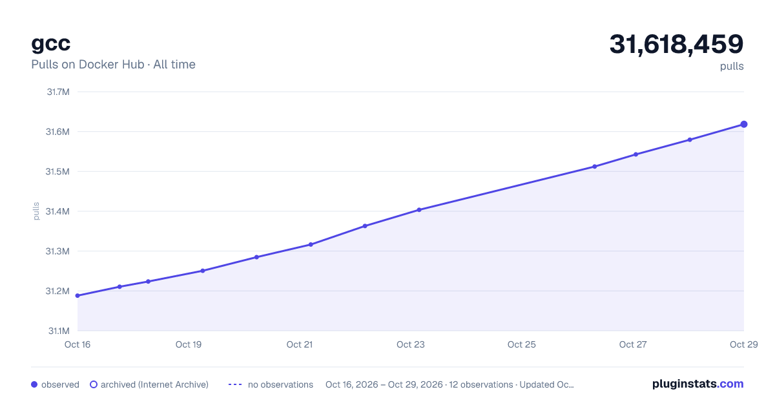775x407 pixels.
Task: Click the 'archived (Internet Archive)' legend circle
Action: click(94, 384)
